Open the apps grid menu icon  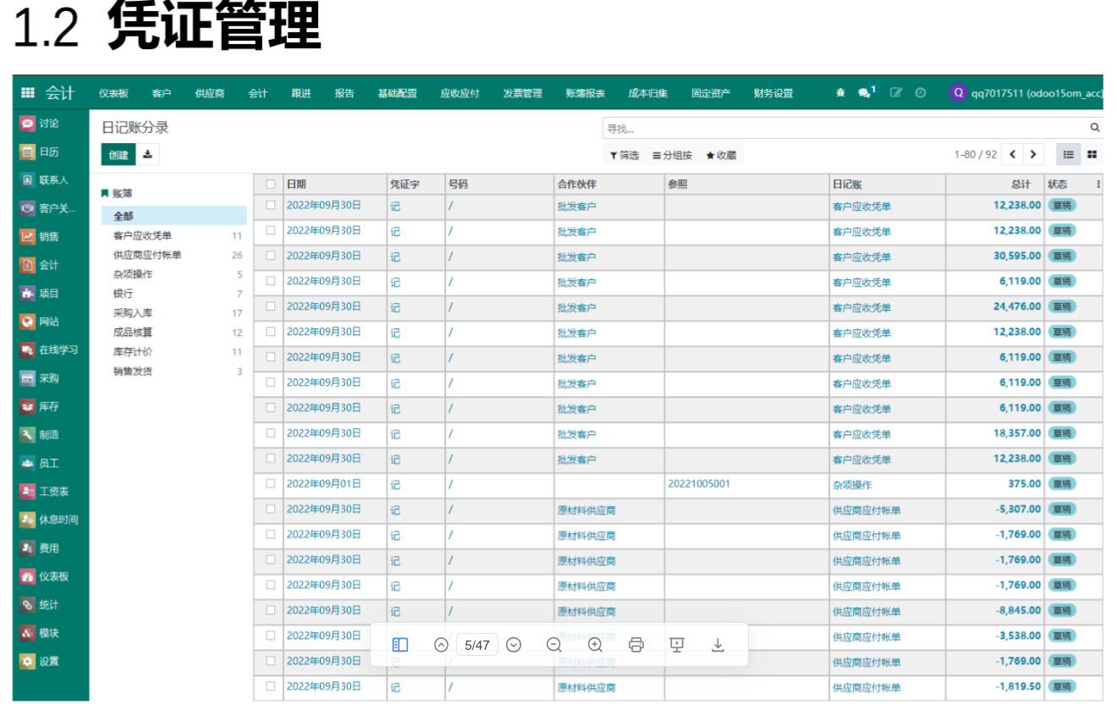point(28,93)
